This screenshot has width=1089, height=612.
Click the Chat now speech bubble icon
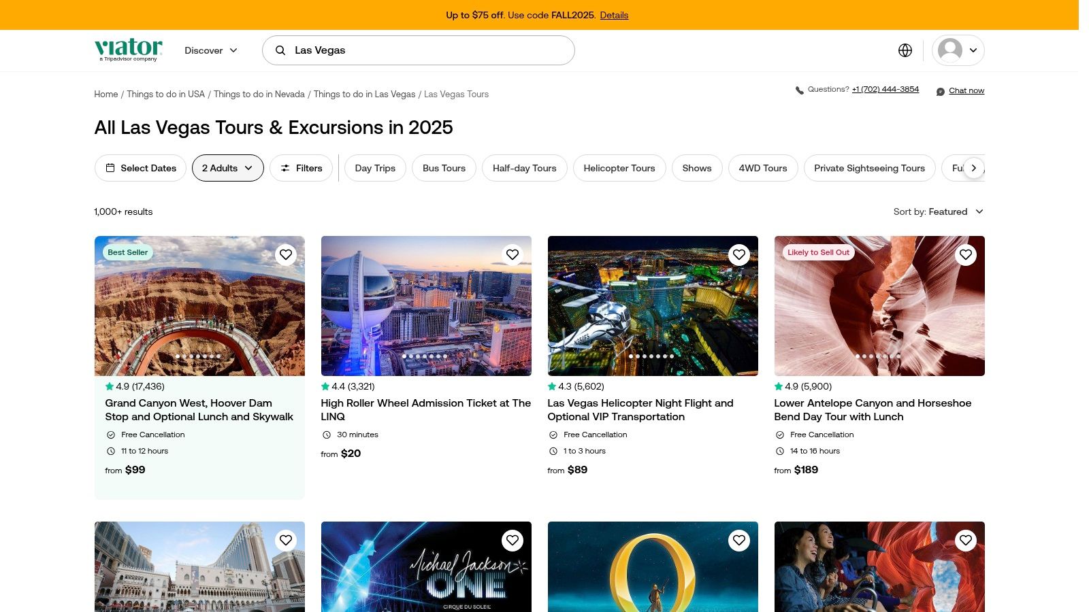coord(940,91)
